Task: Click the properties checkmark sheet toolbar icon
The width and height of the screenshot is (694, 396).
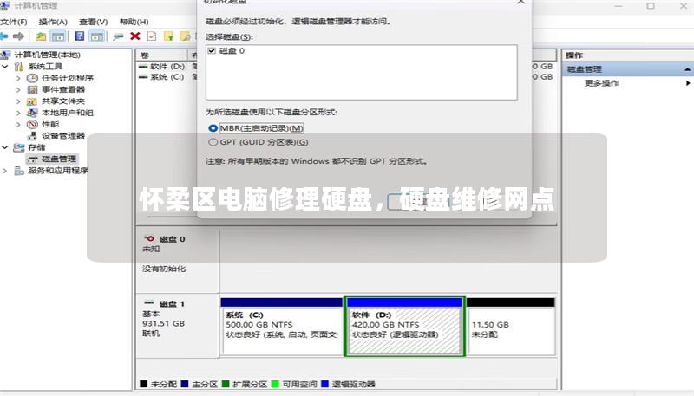Action: point(152,36)
